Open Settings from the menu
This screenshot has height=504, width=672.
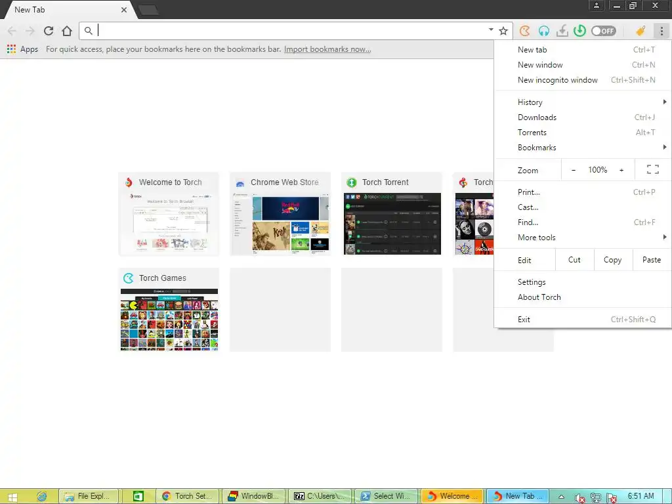[583, 282]
